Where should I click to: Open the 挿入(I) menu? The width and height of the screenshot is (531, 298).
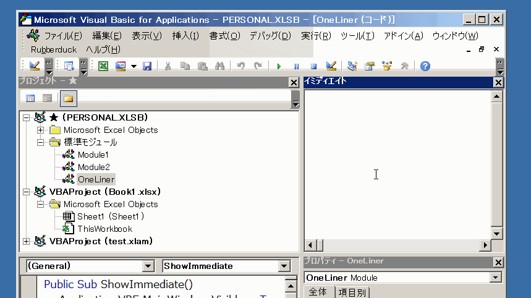(185, 36)
